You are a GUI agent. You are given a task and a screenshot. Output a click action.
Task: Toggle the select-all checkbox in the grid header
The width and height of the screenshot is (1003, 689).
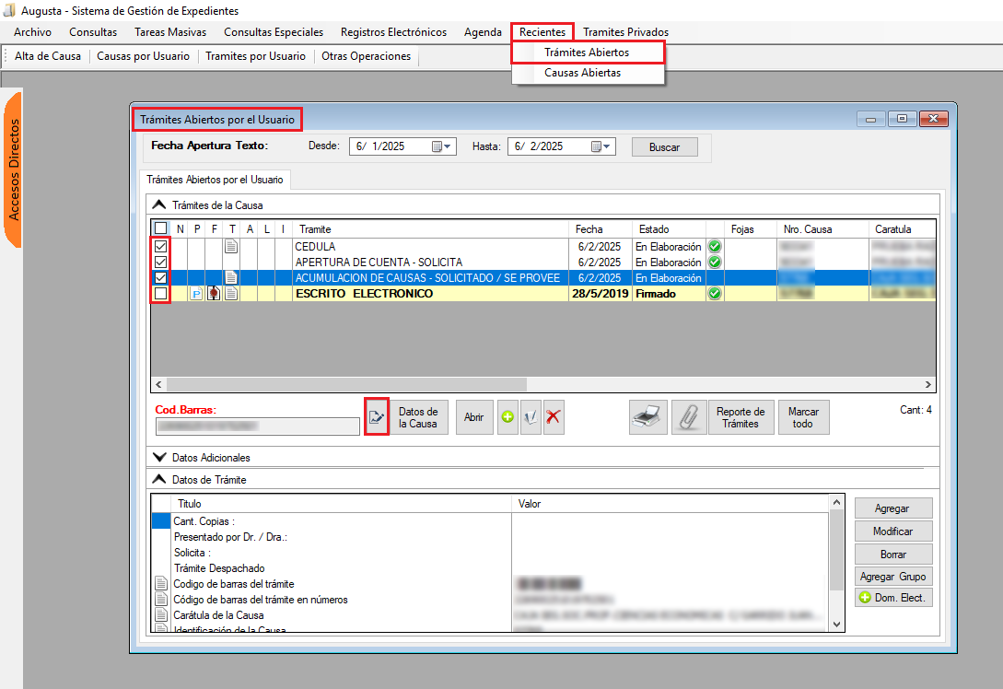point(161,228)
